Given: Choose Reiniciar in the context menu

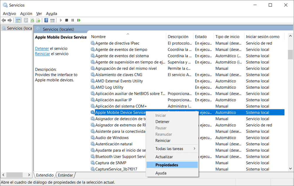Looking at the screenshot, I should [172, 141].
